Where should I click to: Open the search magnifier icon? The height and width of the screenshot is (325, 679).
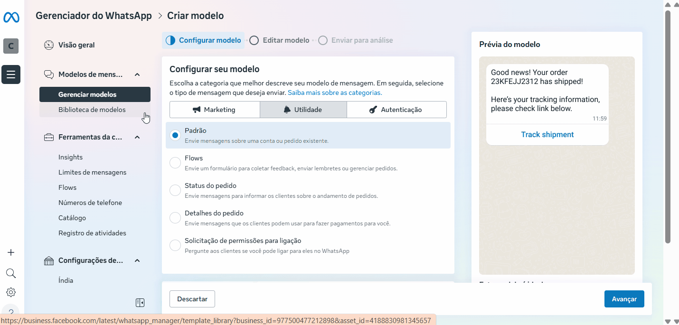point(11,273)
